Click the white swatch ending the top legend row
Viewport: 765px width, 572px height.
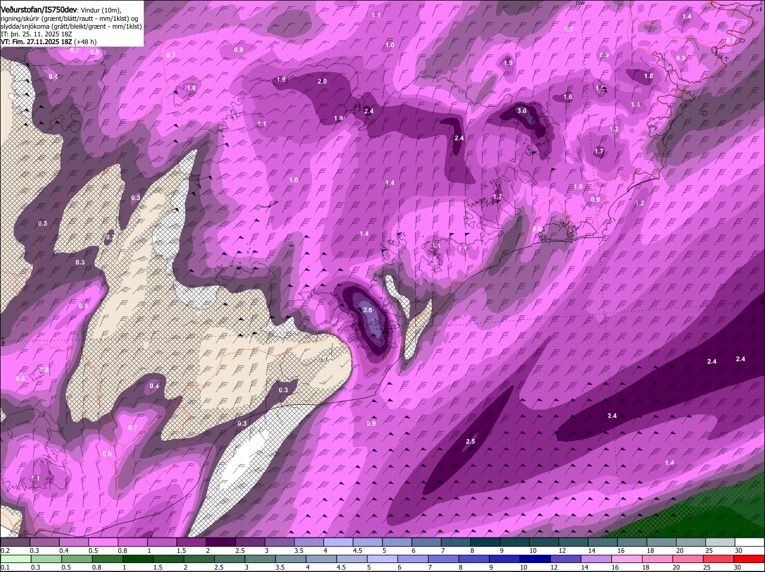tap(749, 542)
